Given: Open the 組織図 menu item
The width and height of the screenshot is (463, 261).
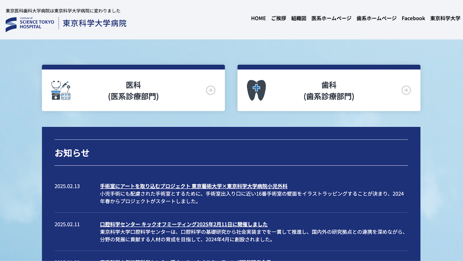Looking at the screenshot, I should [x=299, y=19].
